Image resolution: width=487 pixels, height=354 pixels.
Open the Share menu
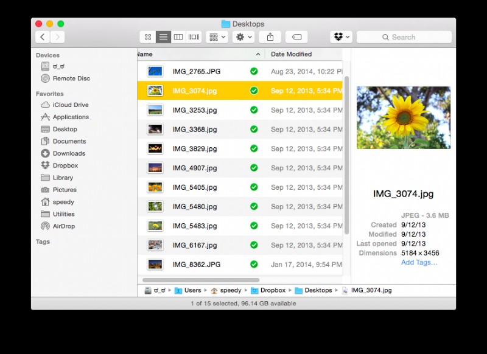[270, 36]
